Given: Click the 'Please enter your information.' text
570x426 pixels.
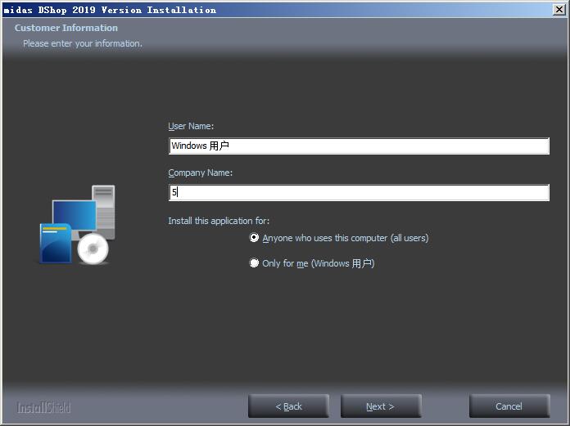Looking at the screenshot, I should 83,43.
